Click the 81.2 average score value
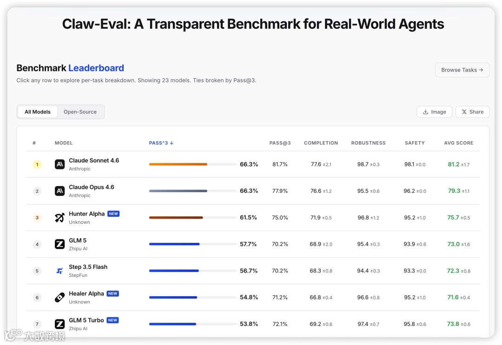Viewport: 502px width, 345px height. point(453,164)
